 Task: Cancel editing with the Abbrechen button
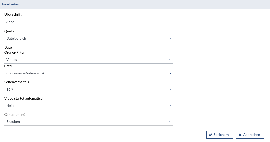pyautogui.click(x=250, y=135)
